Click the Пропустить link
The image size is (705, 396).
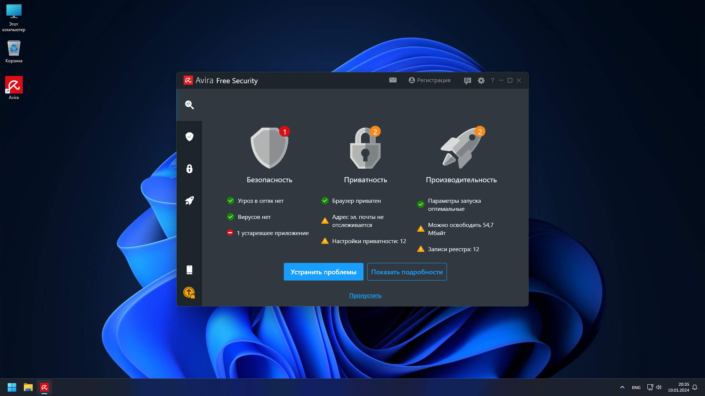(365, 296)
